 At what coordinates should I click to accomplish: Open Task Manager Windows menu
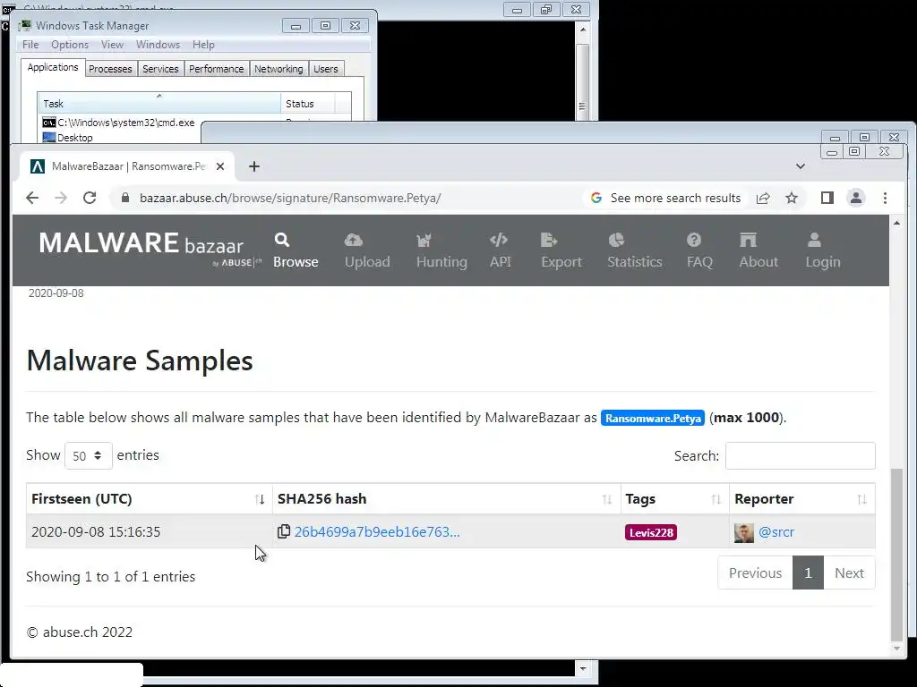[158, 45]
